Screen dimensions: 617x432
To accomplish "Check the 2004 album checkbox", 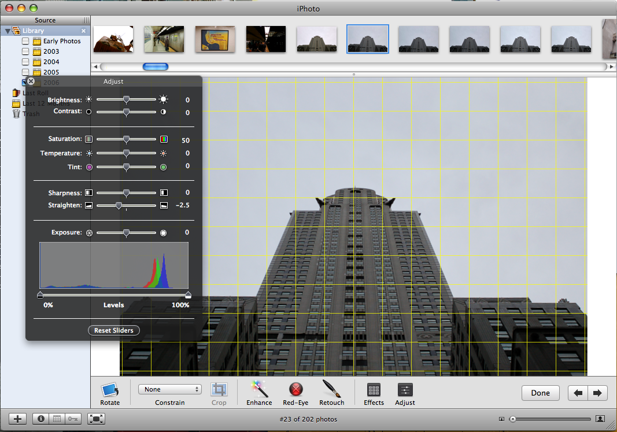I will tap(25, 62).
